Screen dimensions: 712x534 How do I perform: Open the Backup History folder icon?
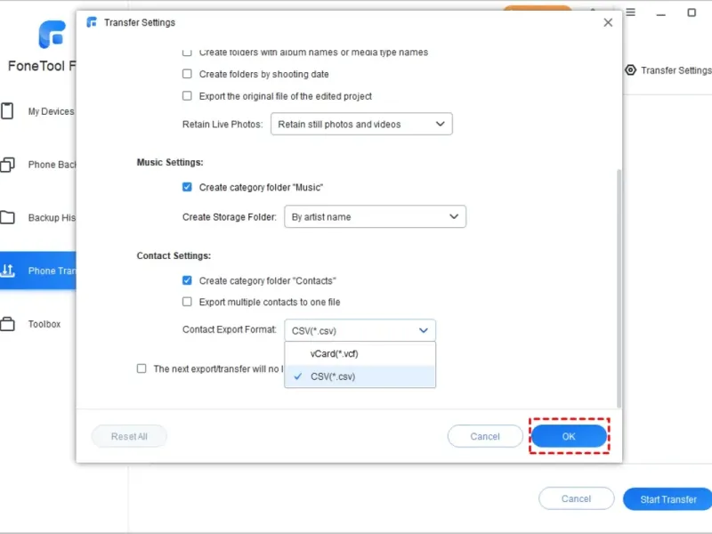(8, 218)
